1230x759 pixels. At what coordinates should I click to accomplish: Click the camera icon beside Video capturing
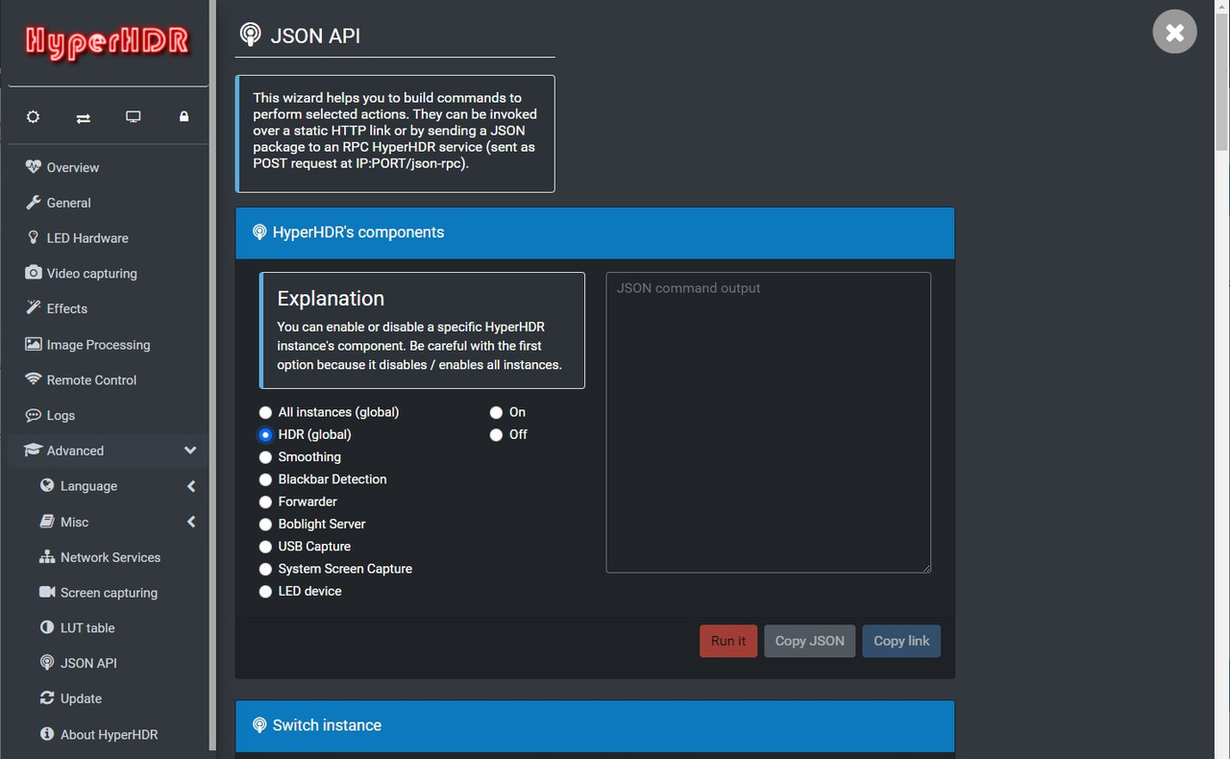[33, 273]
